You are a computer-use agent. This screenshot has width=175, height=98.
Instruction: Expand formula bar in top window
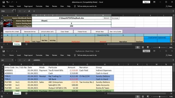(173, 11)
